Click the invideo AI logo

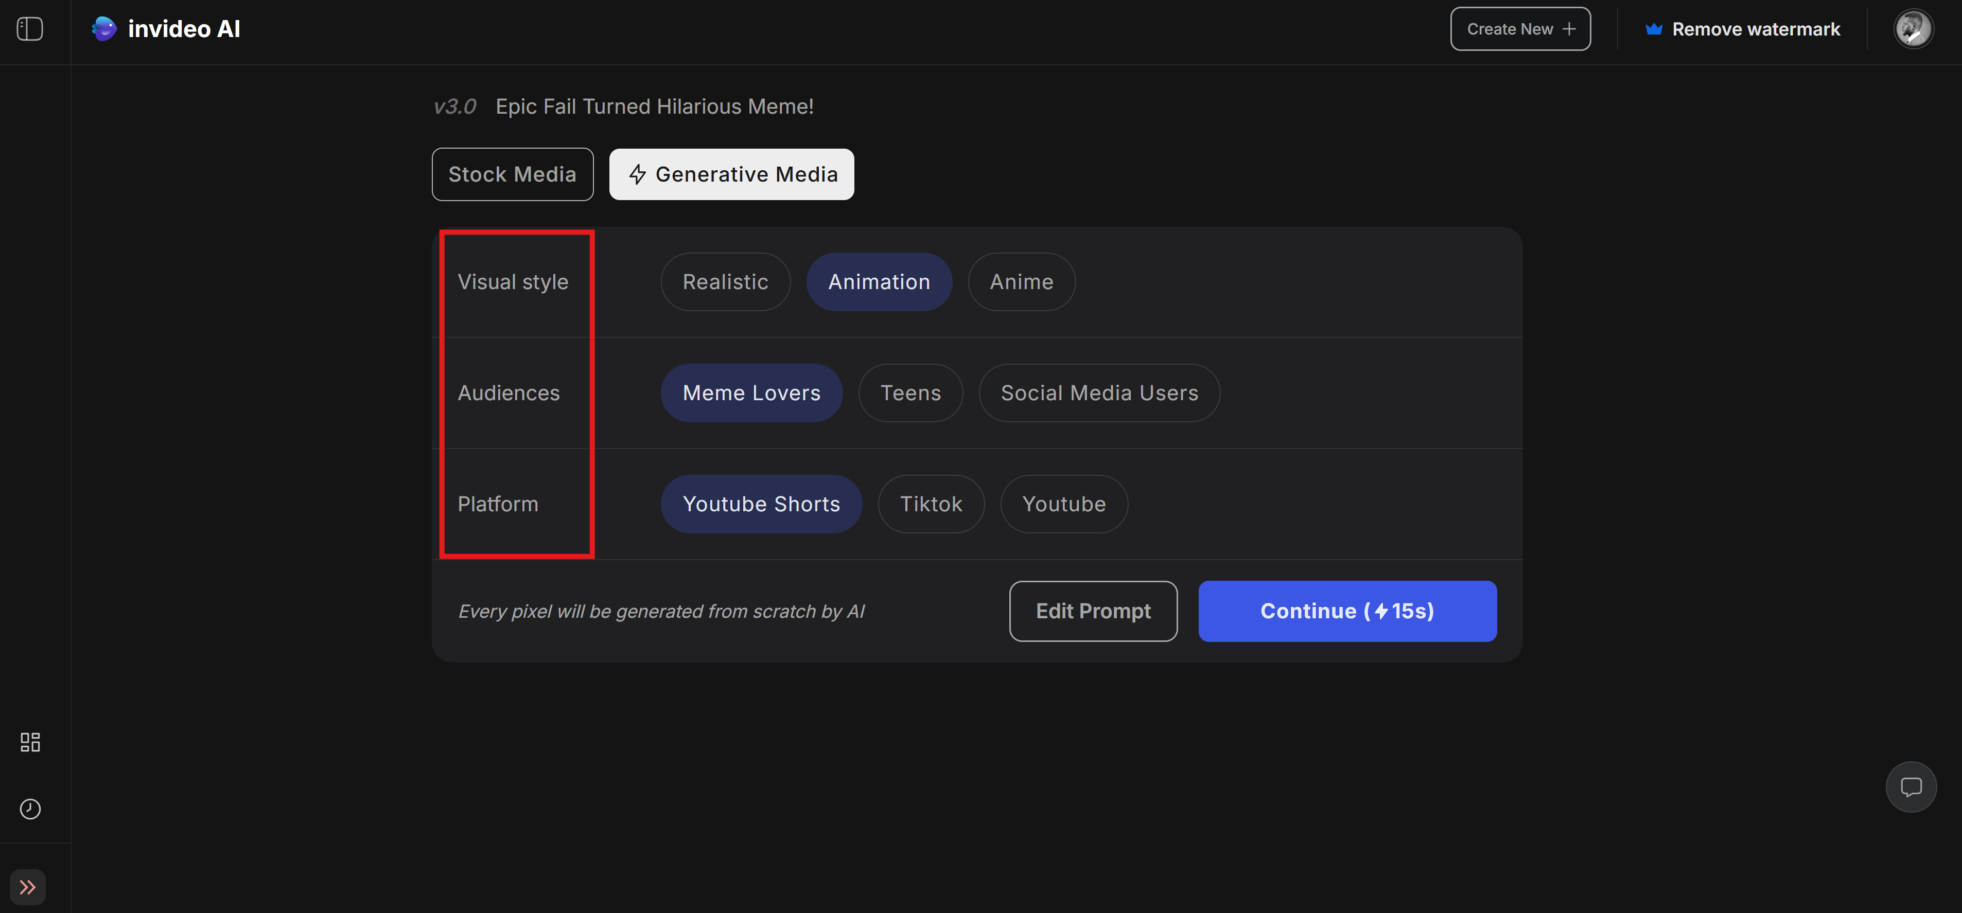pyautogui.click(x=165, y=28)
